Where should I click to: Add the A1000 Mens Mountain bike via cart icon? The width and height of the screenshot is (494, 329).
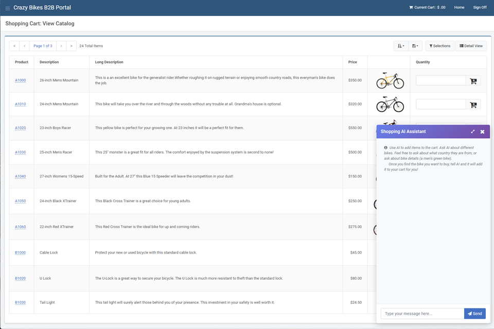473,80
